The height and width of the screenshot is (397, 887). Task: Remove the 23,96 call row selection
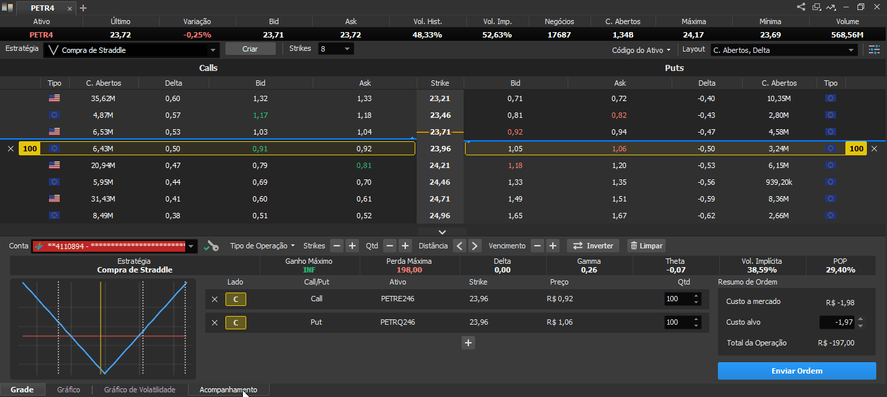click(x=10, y=149)
